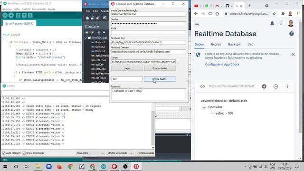
Task: Click Firefox icon in taskbar
Action: point(60,167)
